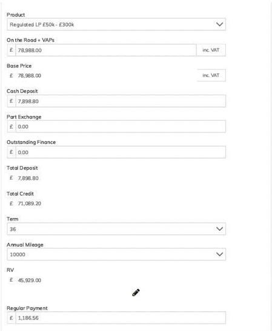Click the Term value 36
The width and height of the screenshot is (272, 331).
[13, 229]
